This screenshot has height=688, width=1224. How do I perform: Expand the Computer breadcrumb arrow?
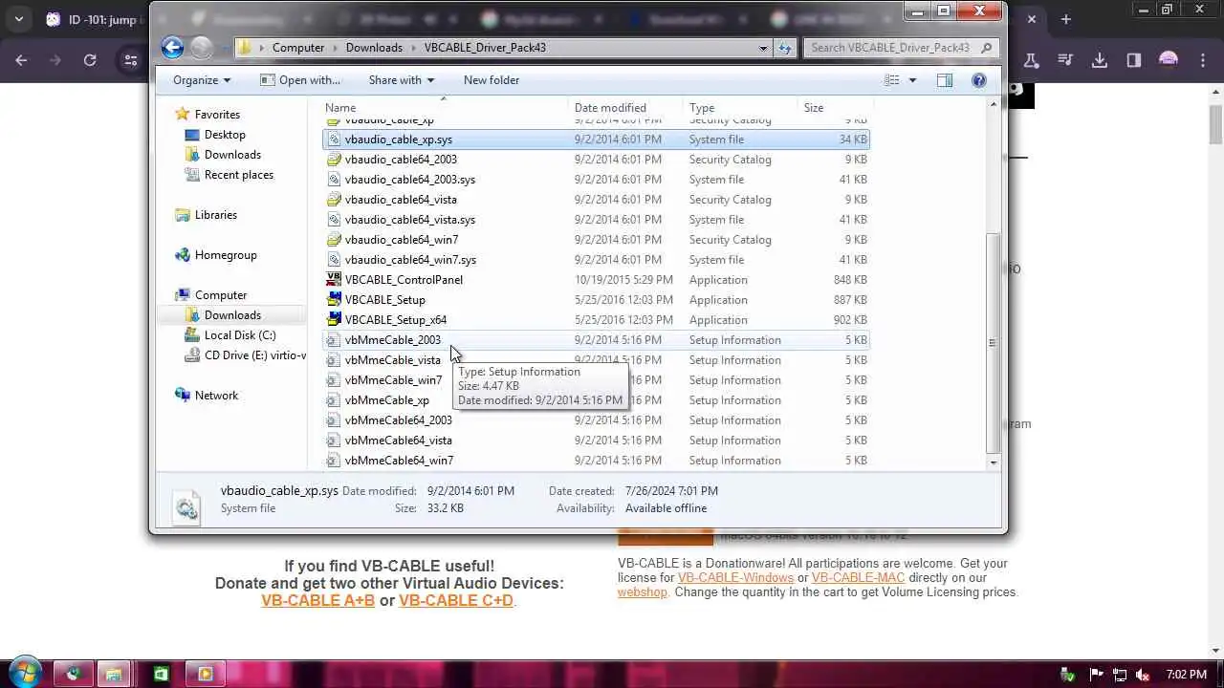335,48
